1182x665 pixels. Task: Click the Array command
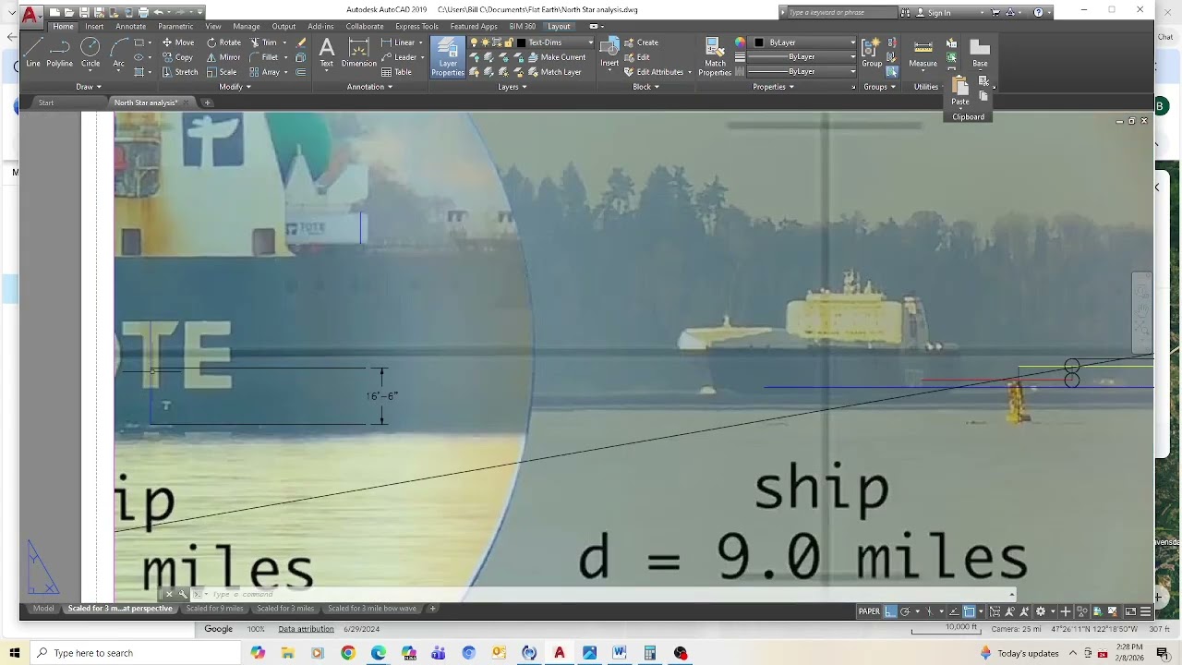tap(265, 72)
